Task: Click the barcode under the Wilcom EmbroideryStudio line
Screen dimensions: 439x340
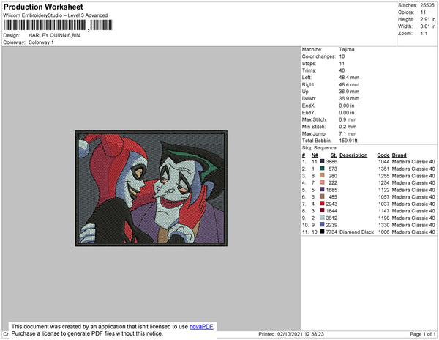Action: 58,25
